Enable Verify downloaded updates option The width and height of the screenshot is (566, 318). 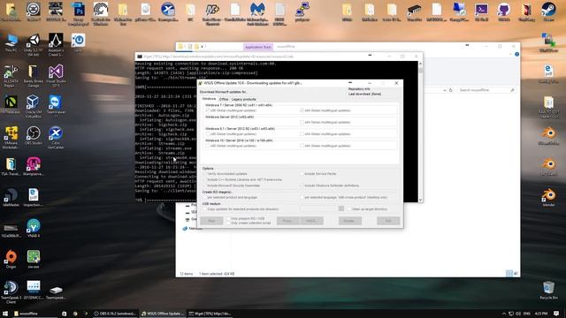click(204, 174)
